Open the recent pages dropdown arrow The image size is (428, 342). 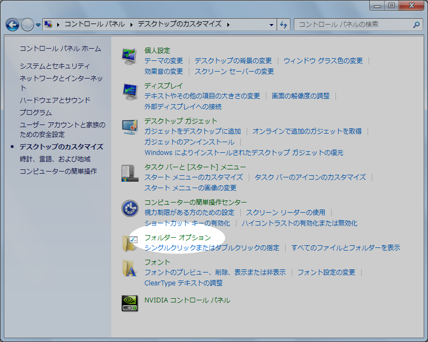(39, 25)
